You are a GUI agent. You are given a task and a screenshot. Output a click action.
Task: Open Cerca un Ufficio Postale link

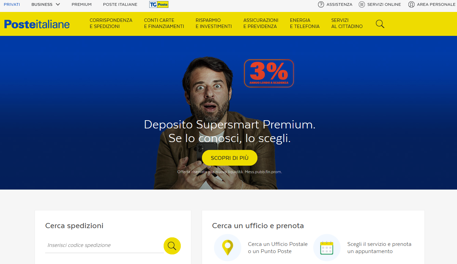278,248
